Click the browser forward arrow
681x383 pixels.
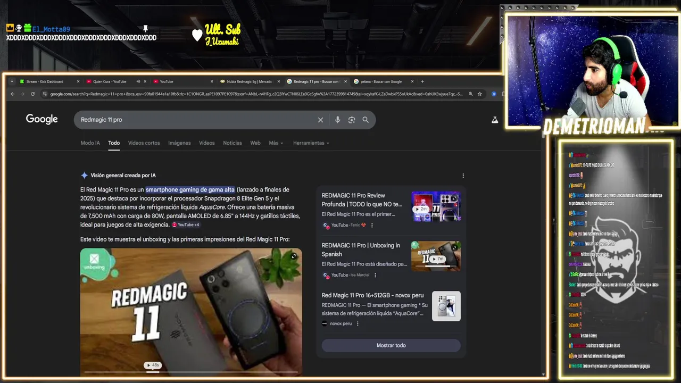click(22, 94)
